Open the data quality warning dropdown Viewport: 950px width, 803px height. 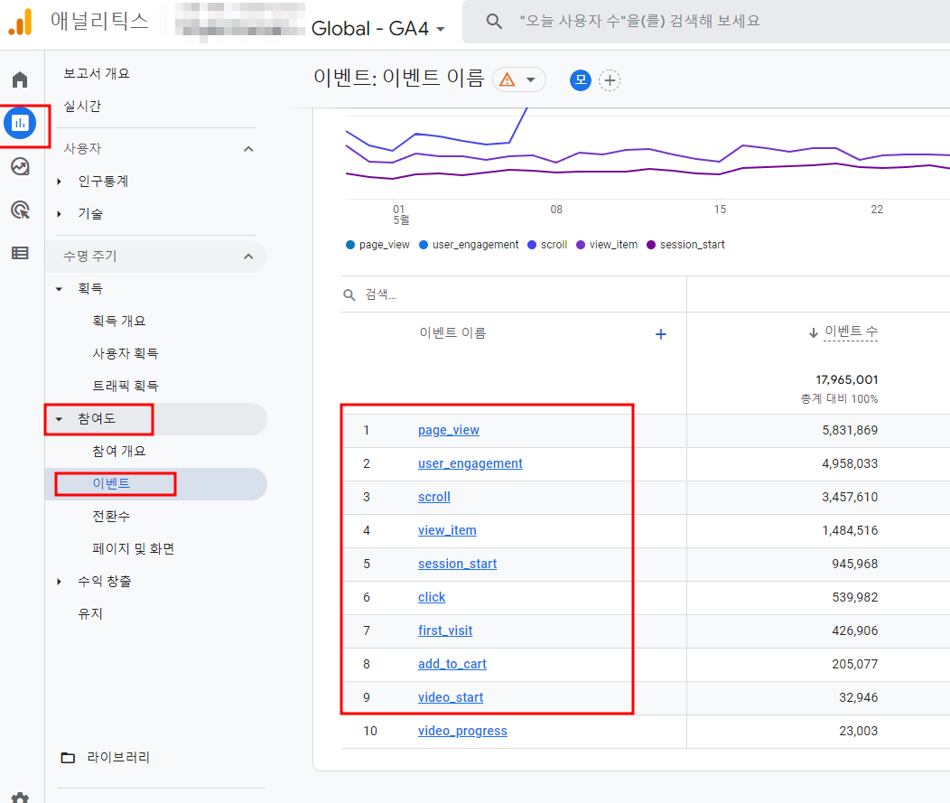[518, 79]
